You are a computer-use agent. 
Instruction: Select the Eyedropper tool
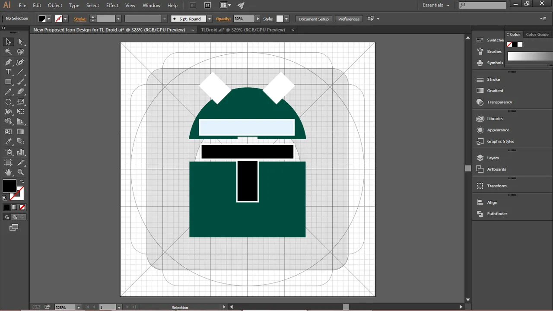(x=8, y=142)
